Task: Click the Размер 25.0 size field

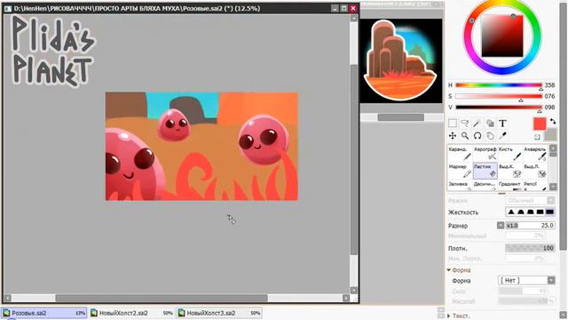Action: point(530,225)
